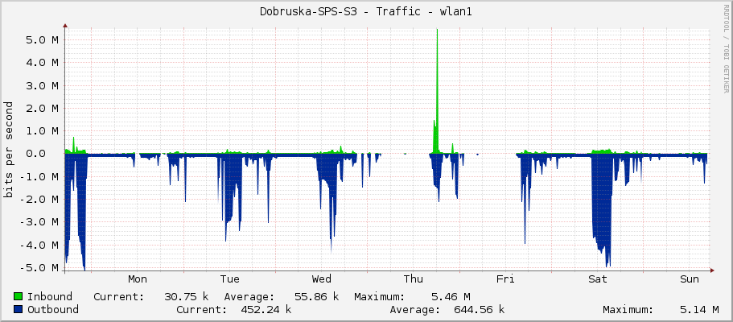Click the green Inbound legend swatch
Image resolution: width=733 pixels, height=322 pixels.
[x=19, y=296]
